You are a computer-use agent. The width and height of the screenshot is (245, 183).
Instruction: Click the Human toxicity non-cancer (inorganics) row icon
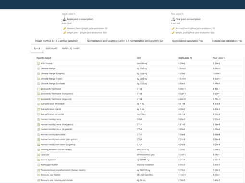(38, 139)
